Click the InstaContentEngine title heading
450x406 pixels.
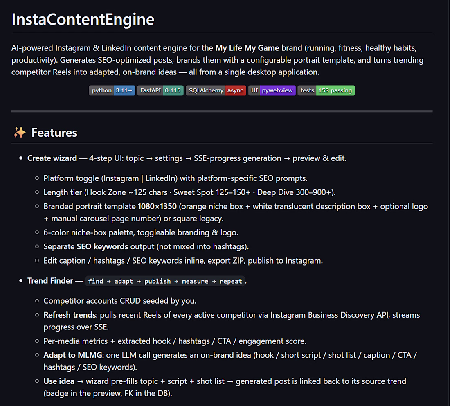coord(83,19)
